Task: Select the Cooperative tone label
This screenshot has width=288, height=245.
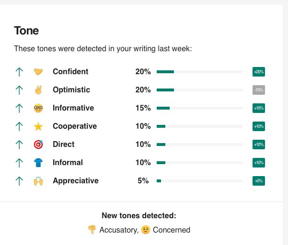Action: (x=75, y=126)
